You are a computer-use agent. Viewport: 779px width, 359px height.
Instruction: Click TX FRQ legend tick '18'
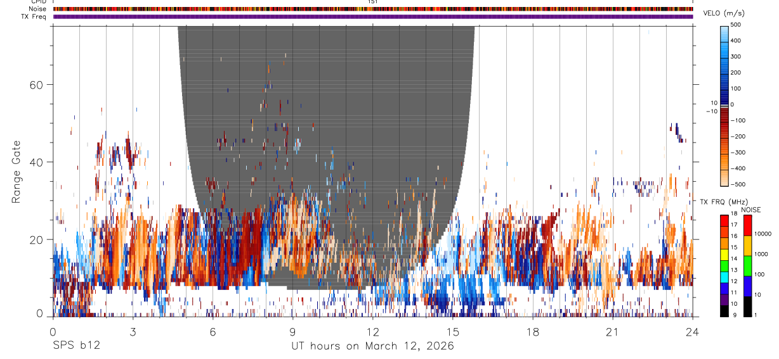tap(735, 213)
